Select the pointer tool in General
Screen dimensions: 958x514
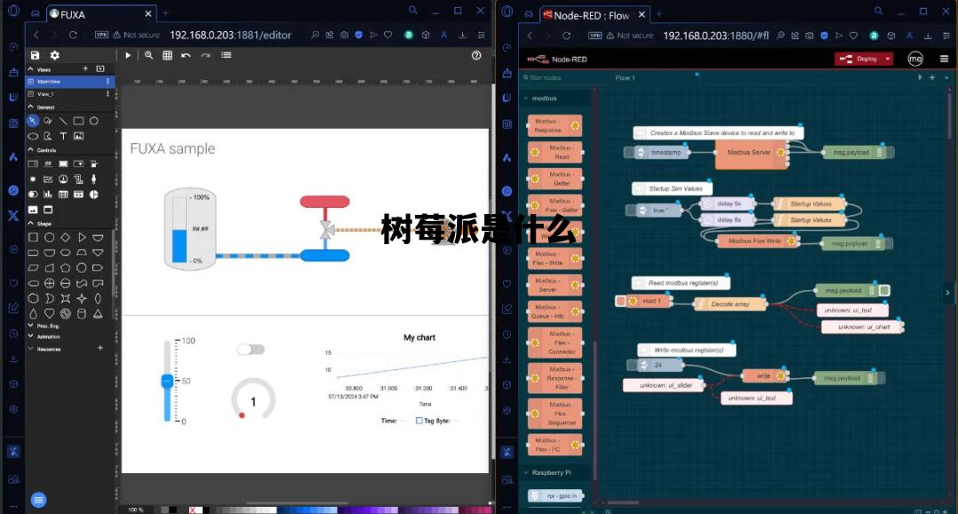point(33,121)
